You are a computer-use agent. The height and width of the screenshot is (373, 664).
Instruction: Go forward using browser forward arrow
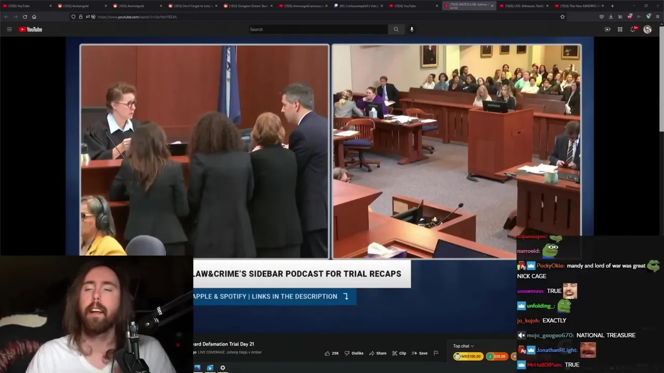16,17
